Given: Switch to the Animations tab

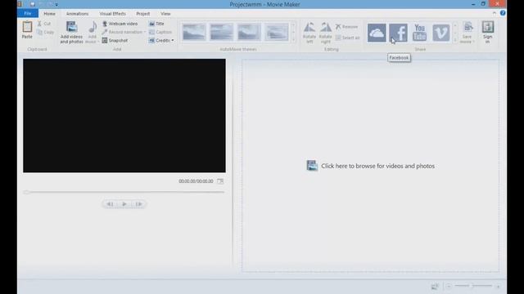Looking at the screenshot, I should (77, 14).
